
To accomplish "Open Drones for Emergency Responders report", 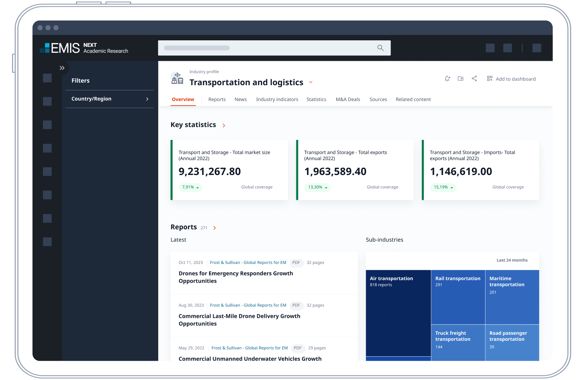I will tap(235, 277).
